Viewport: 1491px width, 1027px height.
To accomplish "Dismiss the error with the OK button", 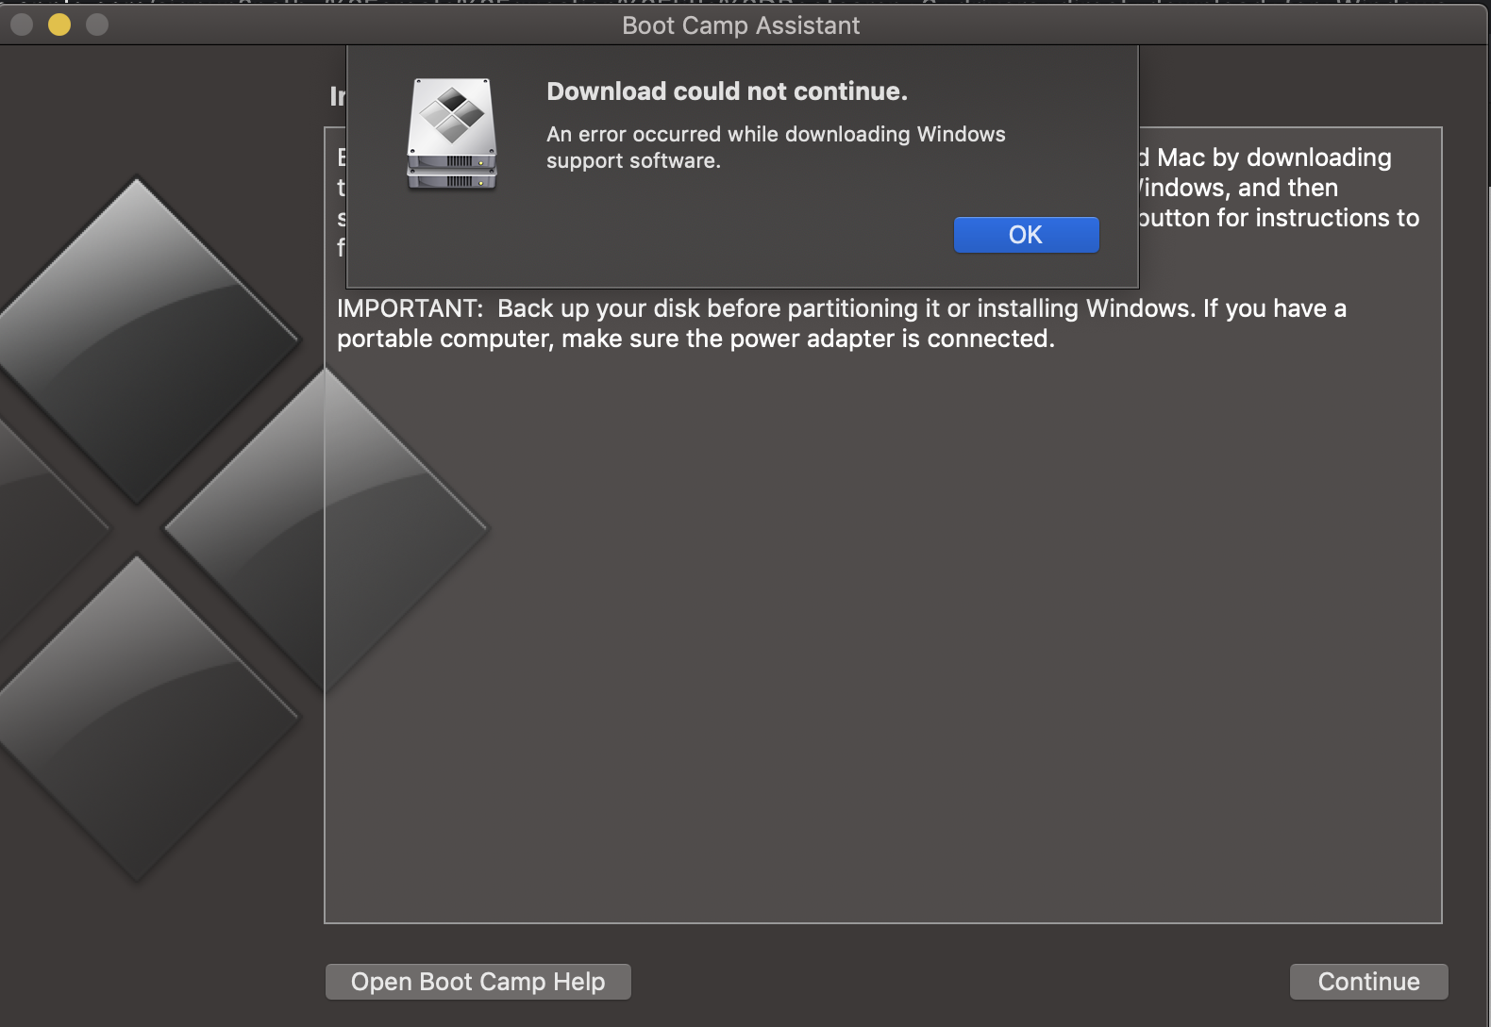I will pyautogui.click(x=1026, y=235).
